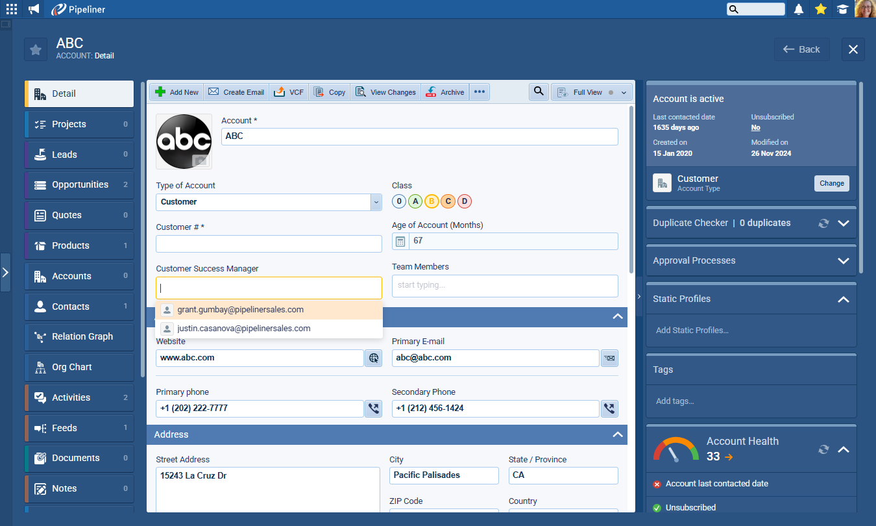Image resolution: width=876 pixels, height=526 pixels.
Task: Select class B
Action: click(x=432, y=201)
